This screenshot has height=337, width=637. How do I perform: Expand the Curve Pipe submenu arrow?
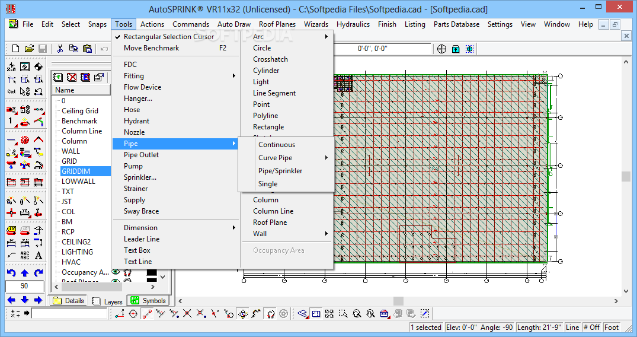(326, 157)
